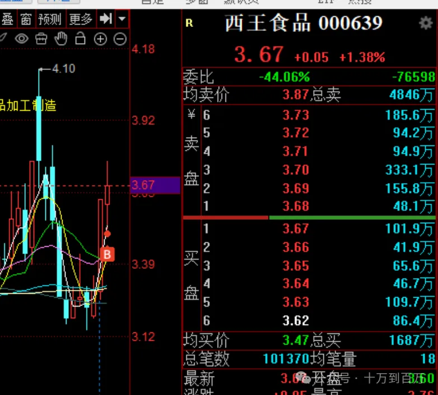Click the red-green buy/sell ratio bar
438x395 pixels.
[x=310, y=217]
